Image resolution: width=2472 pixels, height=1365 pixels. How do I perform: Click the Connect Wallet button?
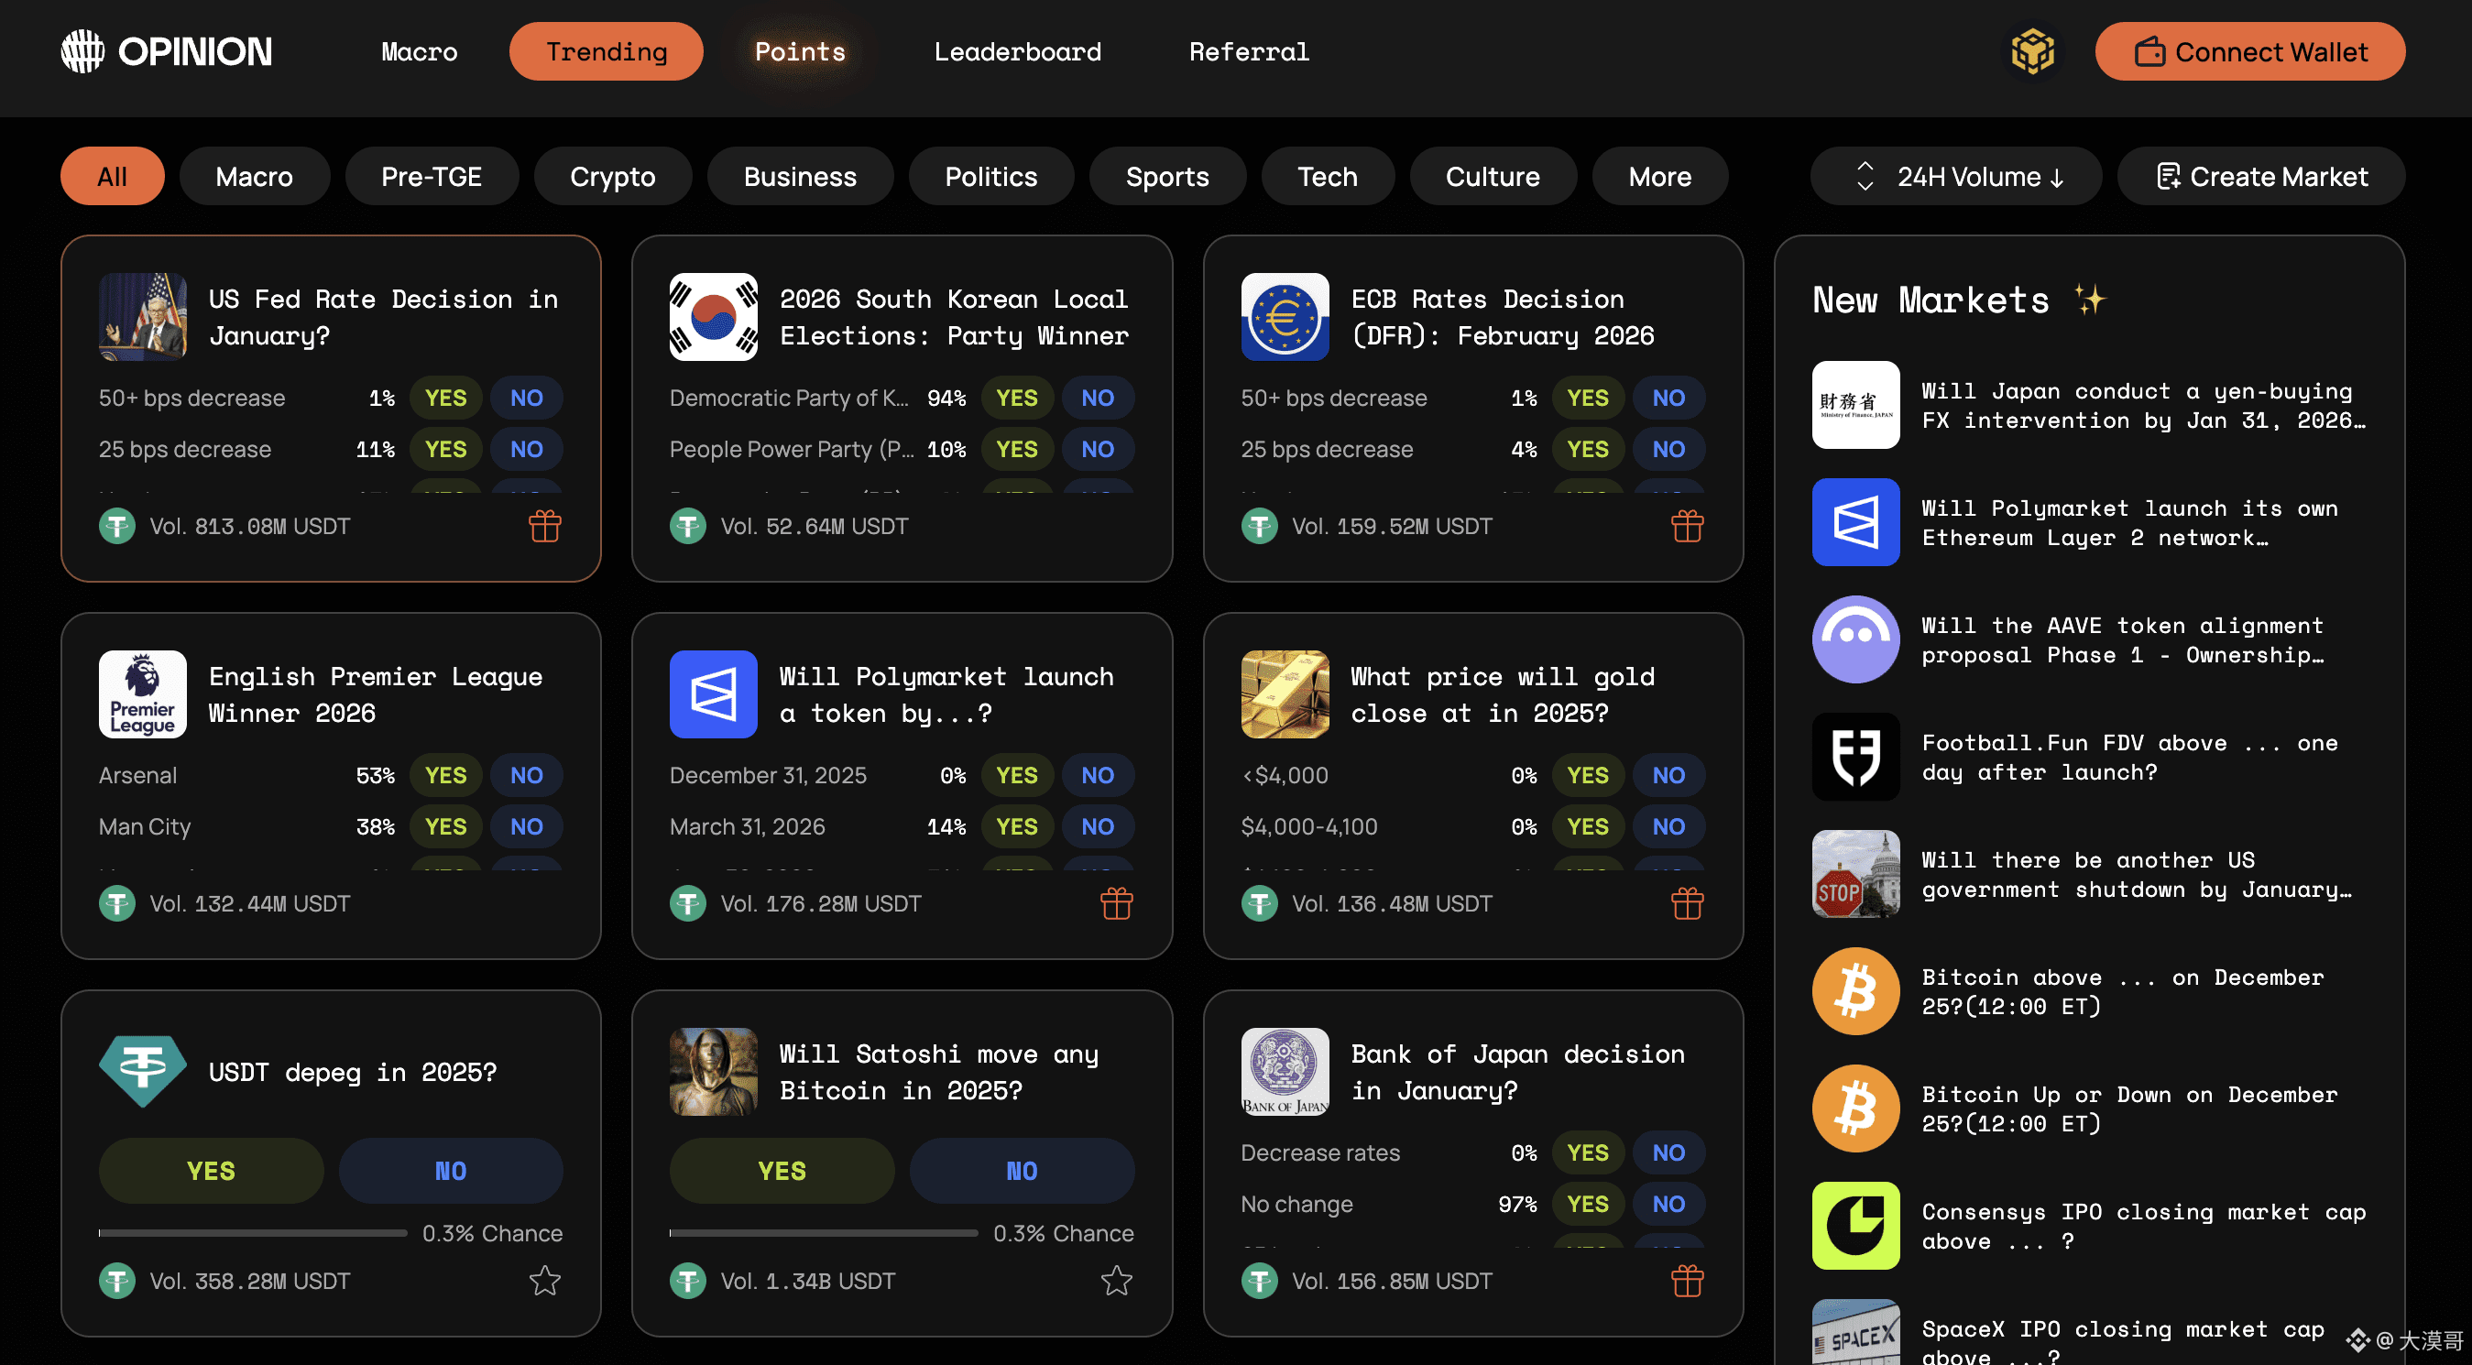pyautogui.click(x=2248, y=50)
